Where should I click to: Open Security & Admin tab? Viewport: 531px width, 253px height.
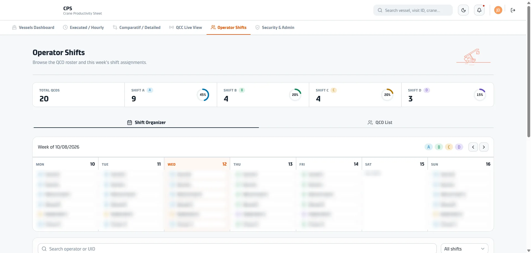tap(275, 28)
